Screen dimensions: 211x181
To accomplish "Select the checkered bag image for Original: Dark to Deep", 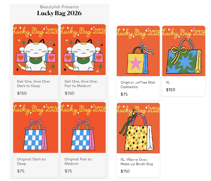I will (36, 128).
